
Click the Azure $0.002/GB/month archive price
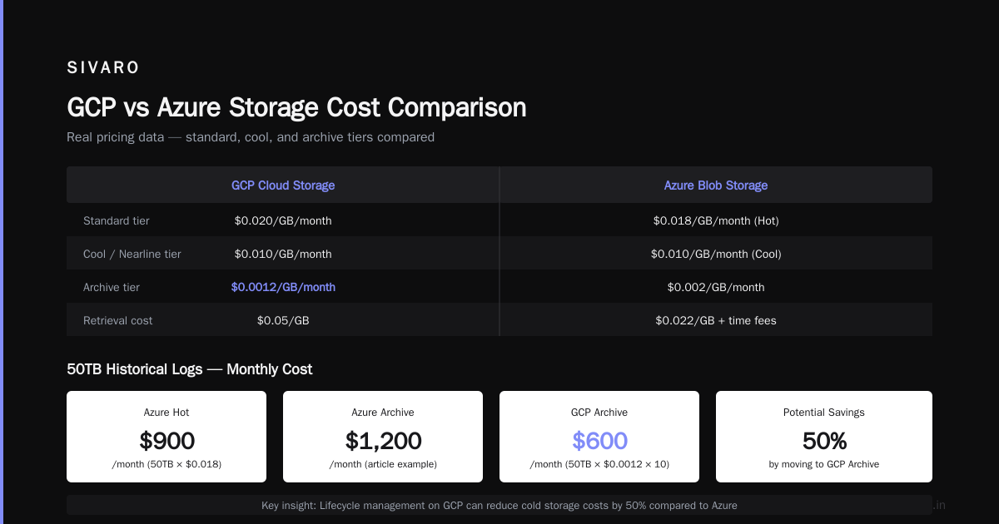[x=716, y=287]
